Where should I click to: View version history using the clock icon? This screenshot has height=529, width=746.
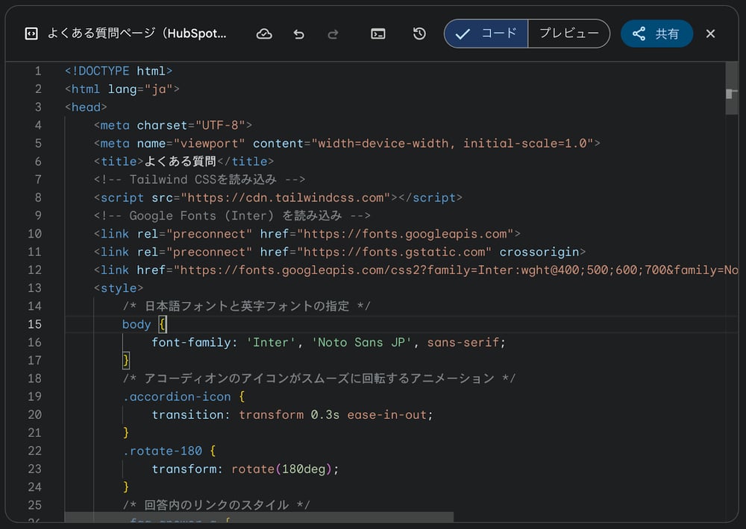[419, 34]
